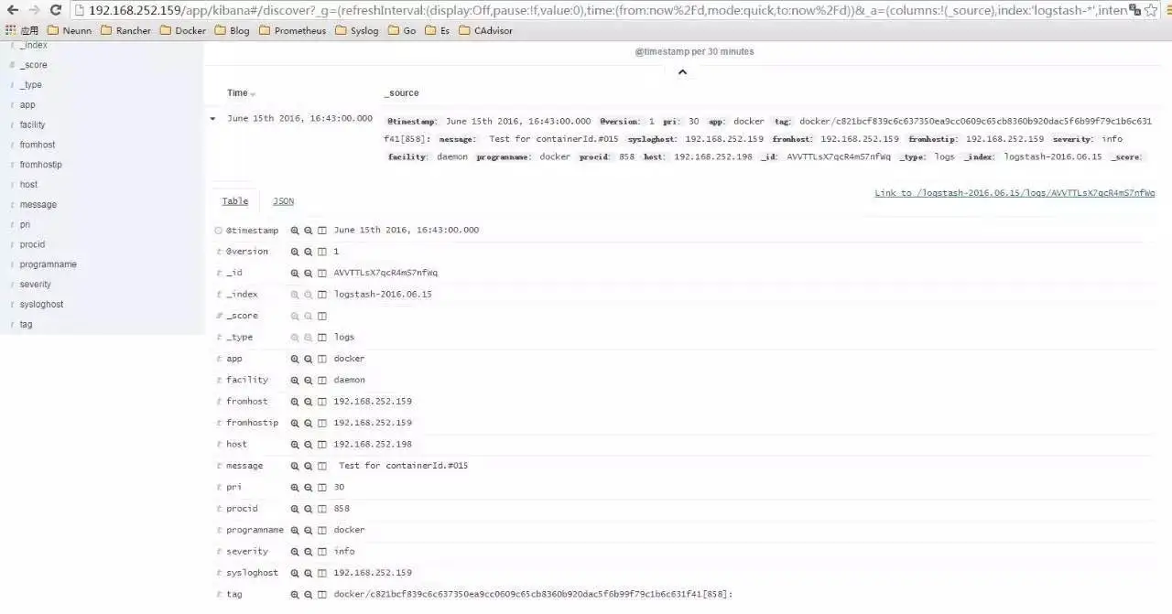Filter for value in sysloghost row

coord(295,573)
